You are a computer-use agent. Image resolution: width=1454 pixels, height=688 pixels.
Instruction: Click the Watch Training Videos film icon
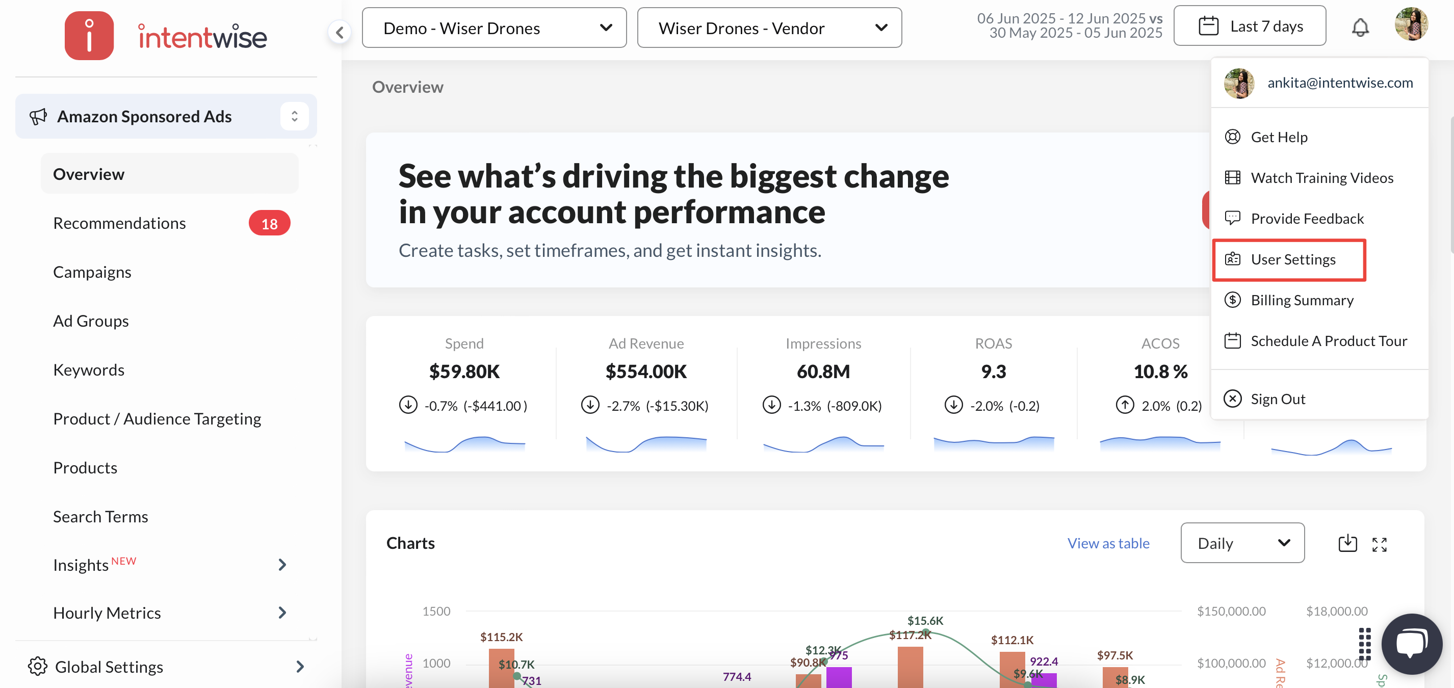coord(1232,178)
